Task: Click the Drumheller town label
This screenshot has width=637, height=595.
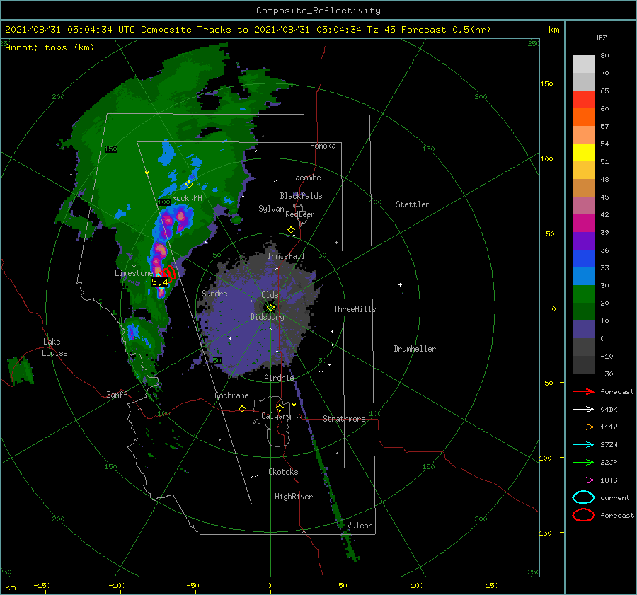Action: tap(415, 349)
